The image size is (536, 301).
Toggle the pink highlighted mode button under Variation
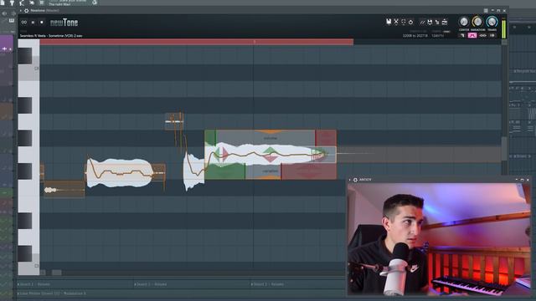click(472, 35)
